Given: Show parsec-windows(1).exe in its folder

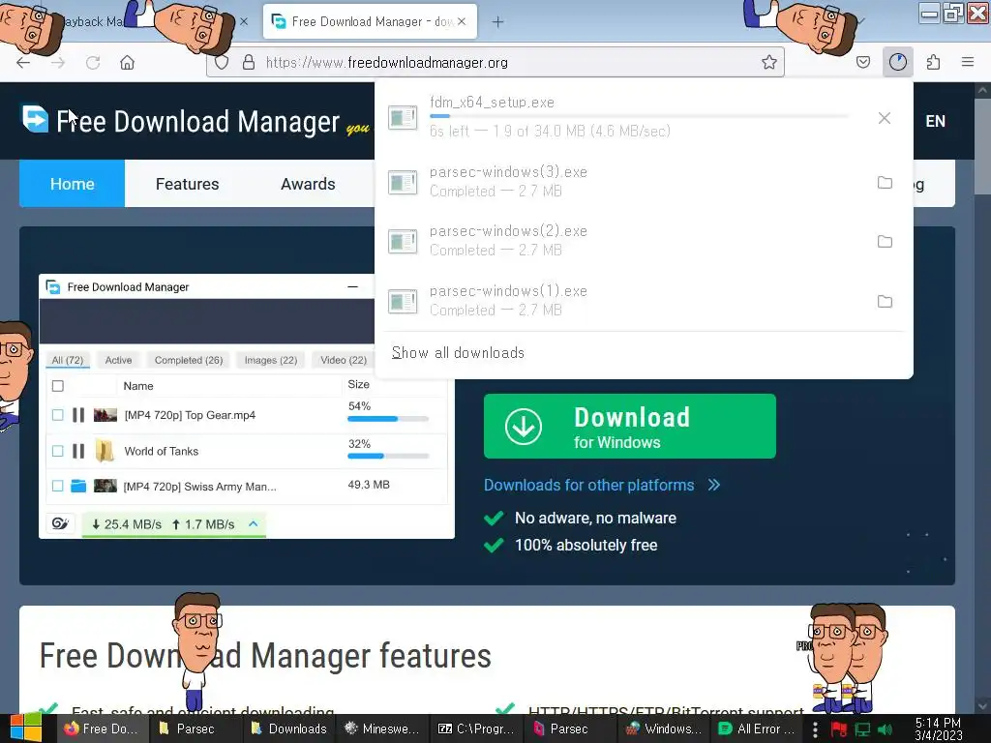Looking at the screenshot, I should 885,302.
